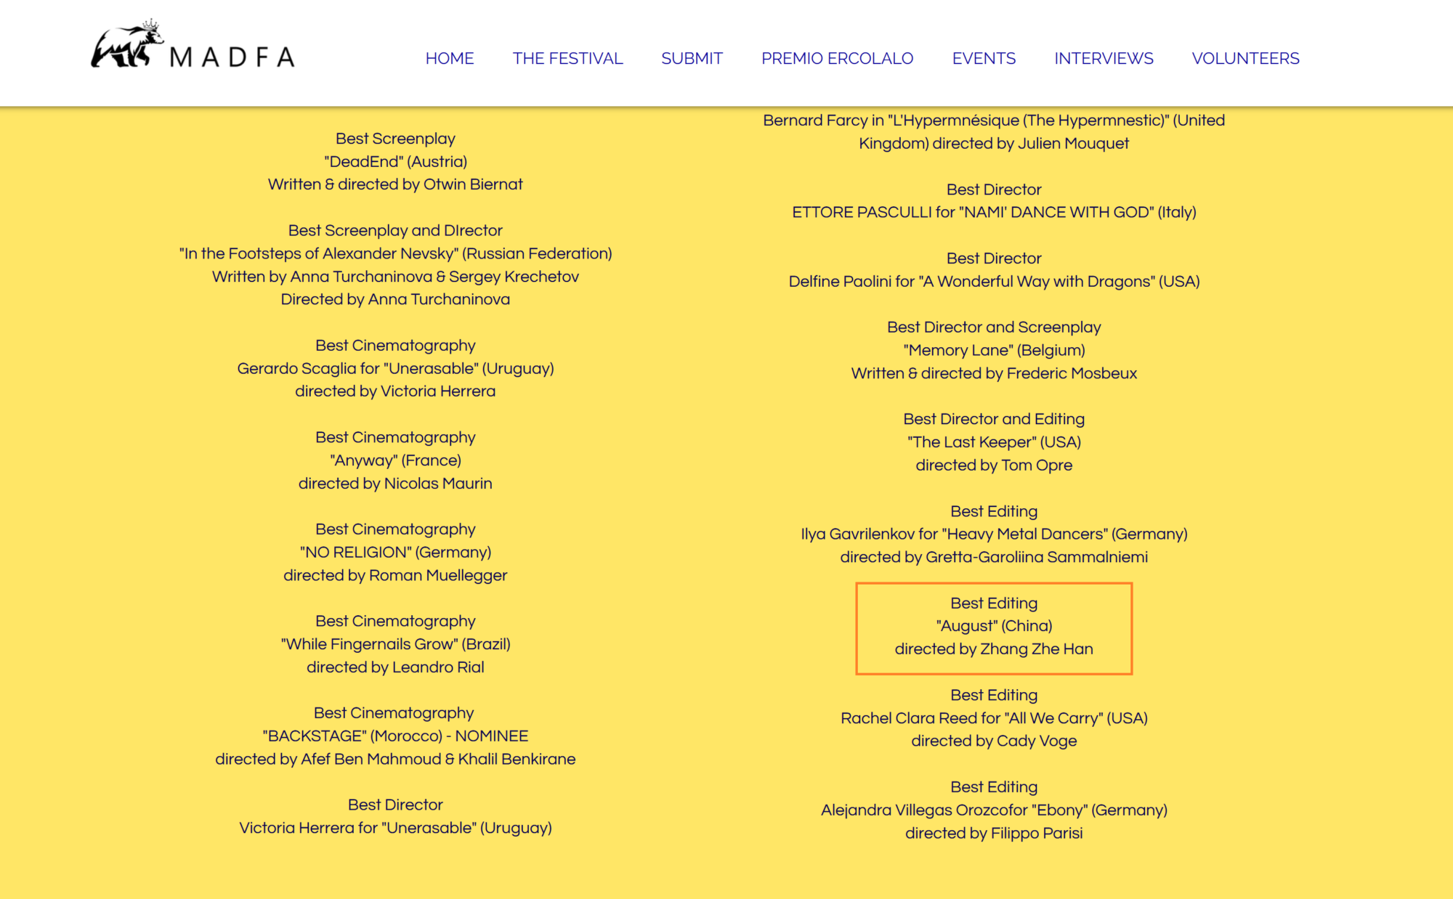Click 'directed by Cady Voge'
Viewport: 1453px width, 899px height.
(x=994, y=741)
